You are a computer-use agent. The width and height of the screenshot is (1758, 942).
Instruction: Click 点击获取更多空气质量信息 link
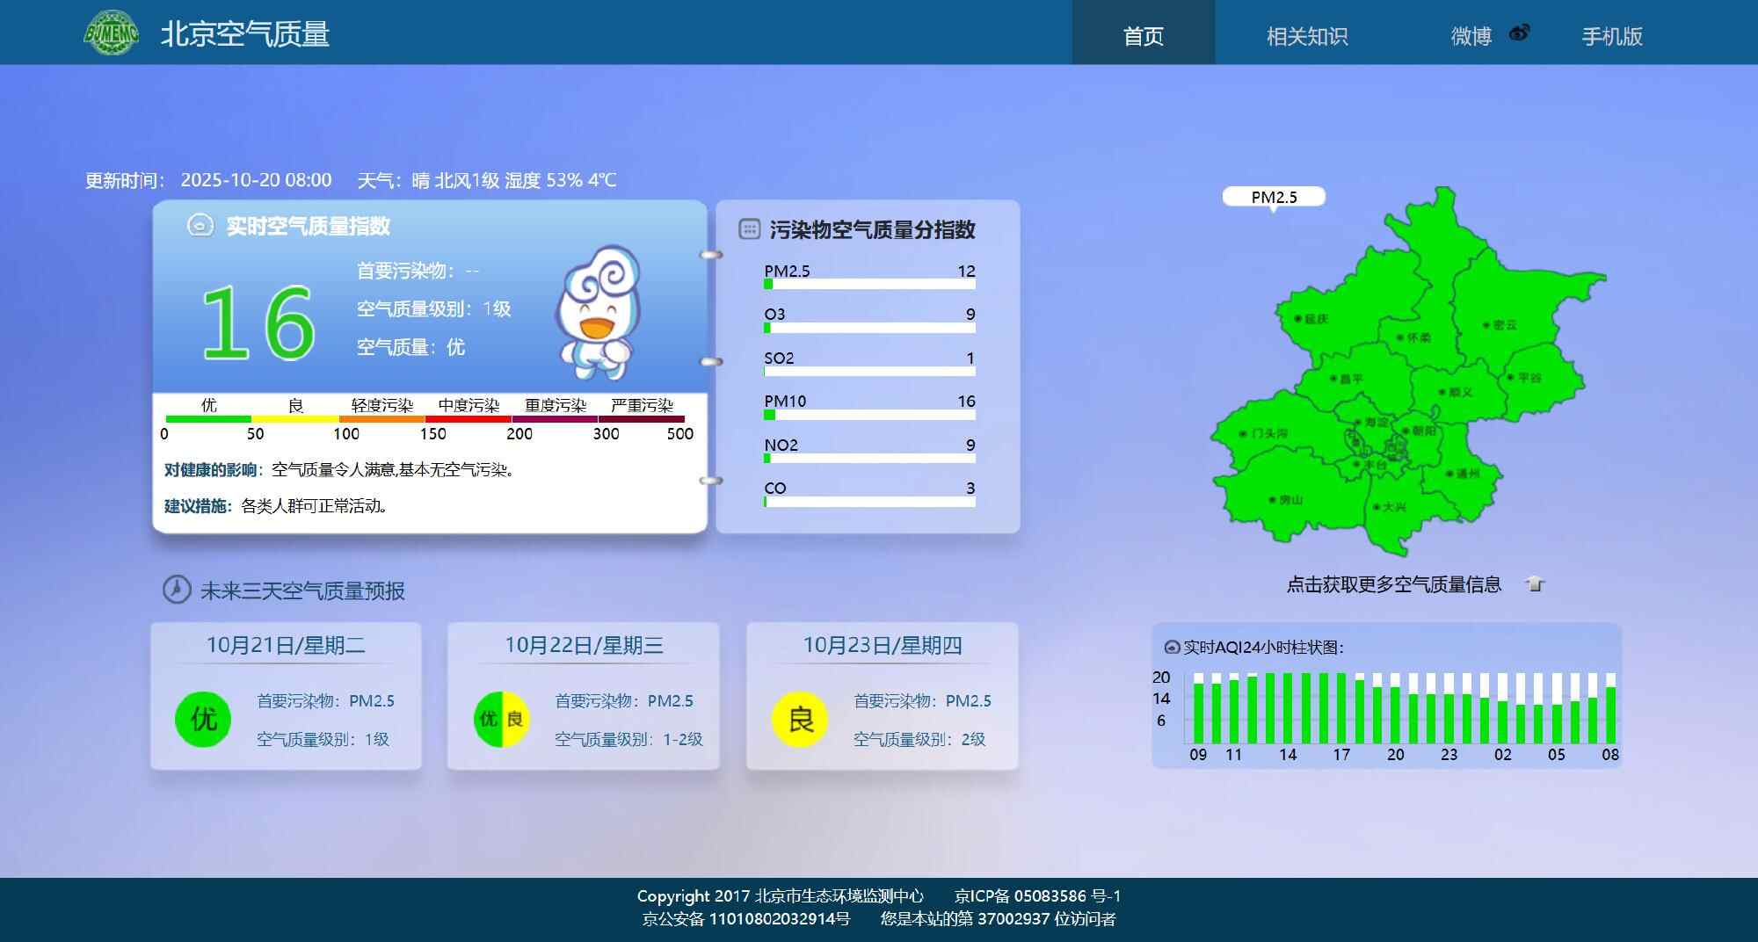tap(1393, 584)
